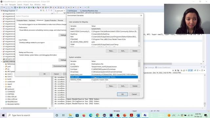This screenshot has width=210, height=118.
Task: Select experiment_root system variable row
Action: [x=104, y=74]
